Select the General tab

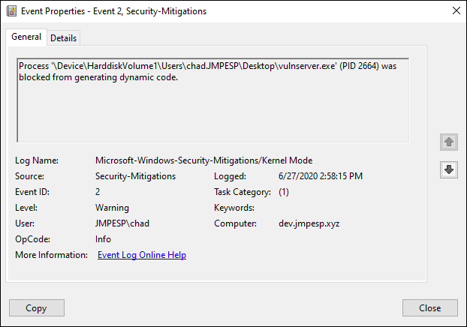pyautogui.click(x=26, y=37)
